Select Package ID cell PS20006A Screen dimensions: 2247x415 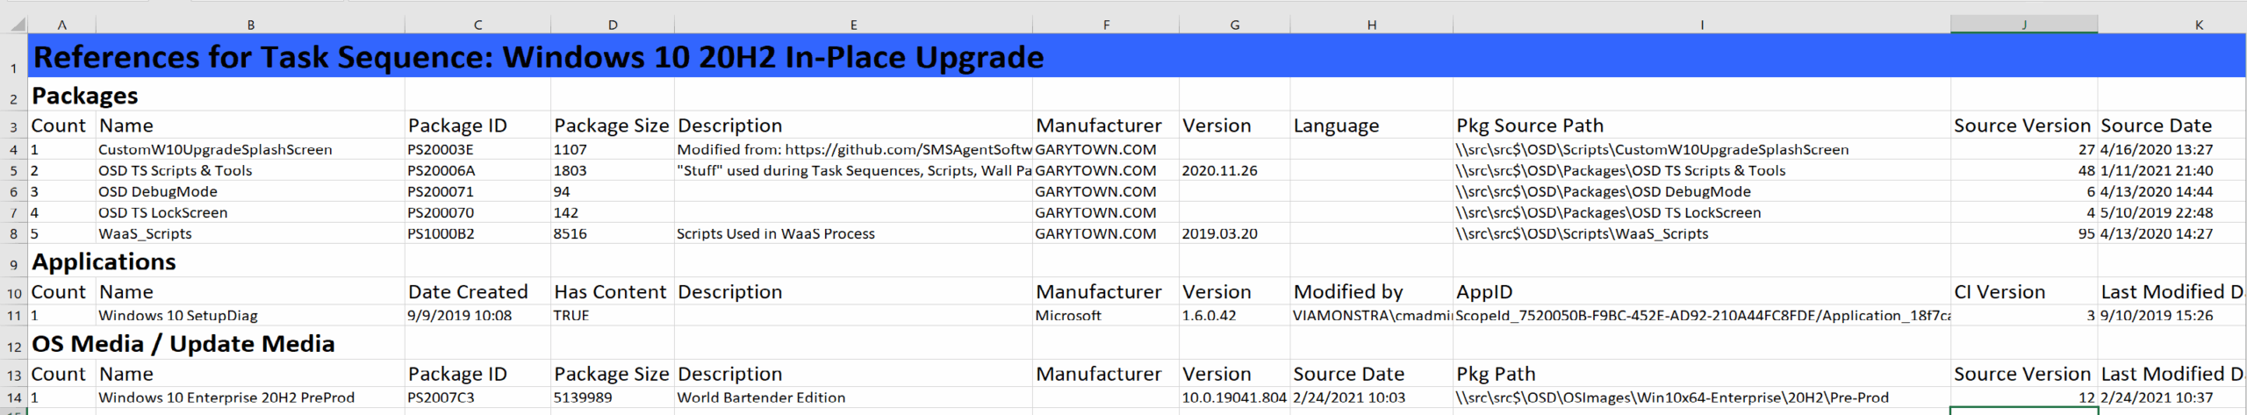[x=441, y=171]
